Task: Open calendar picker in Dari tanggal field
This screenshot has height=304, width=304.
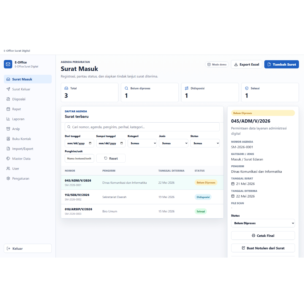Action: coord(90,143)
